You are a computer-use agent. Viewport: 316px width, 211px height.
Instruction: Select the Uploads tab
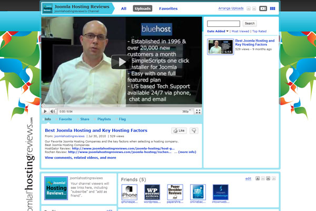pyautogui.click(x=143, y=8)
